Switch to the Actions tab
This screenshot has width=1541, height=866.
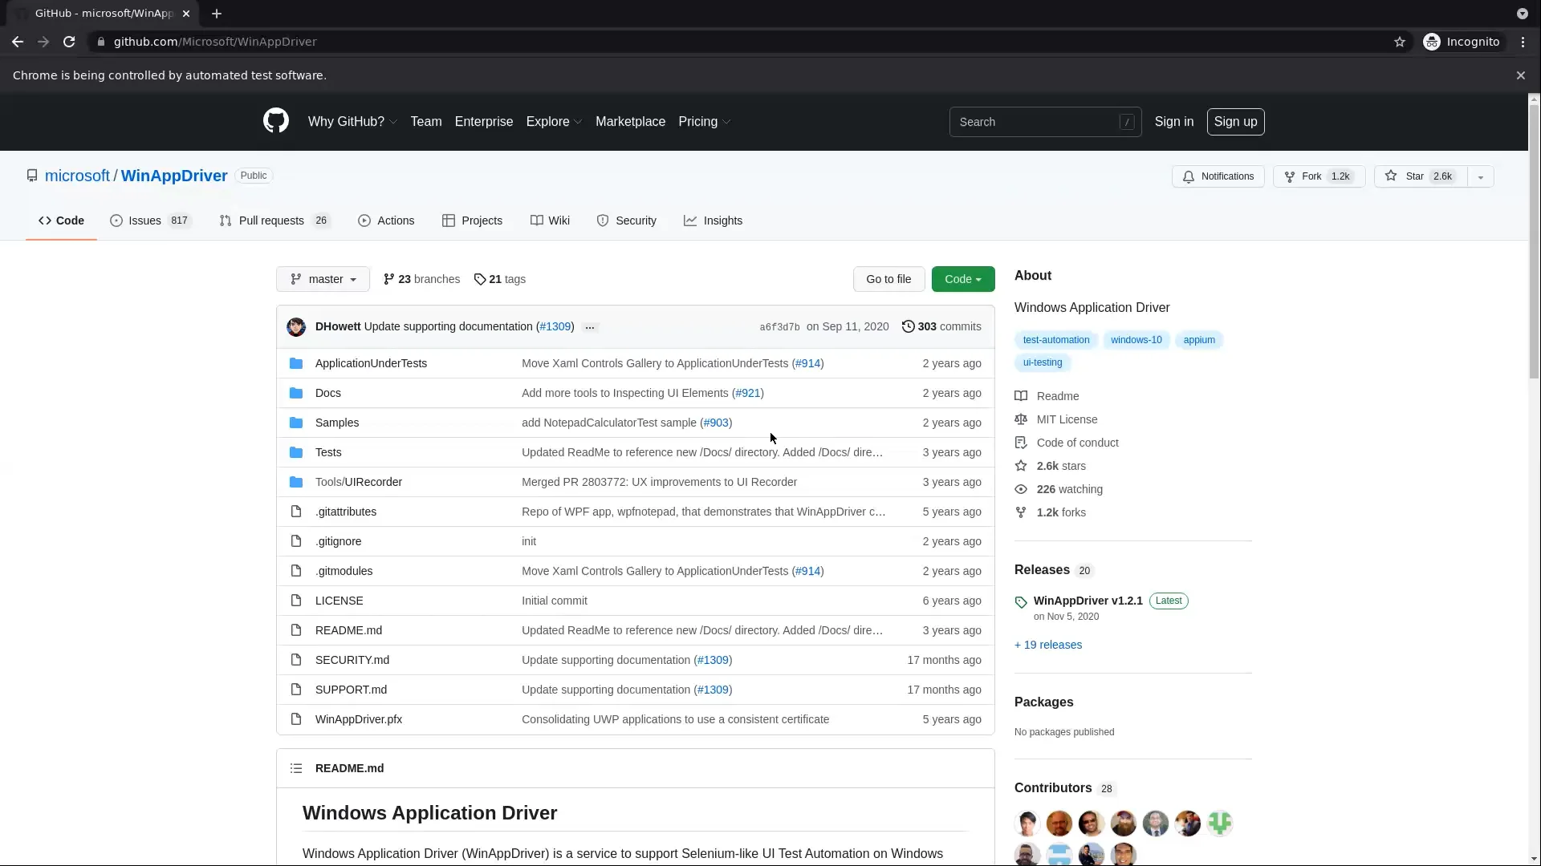386,221
